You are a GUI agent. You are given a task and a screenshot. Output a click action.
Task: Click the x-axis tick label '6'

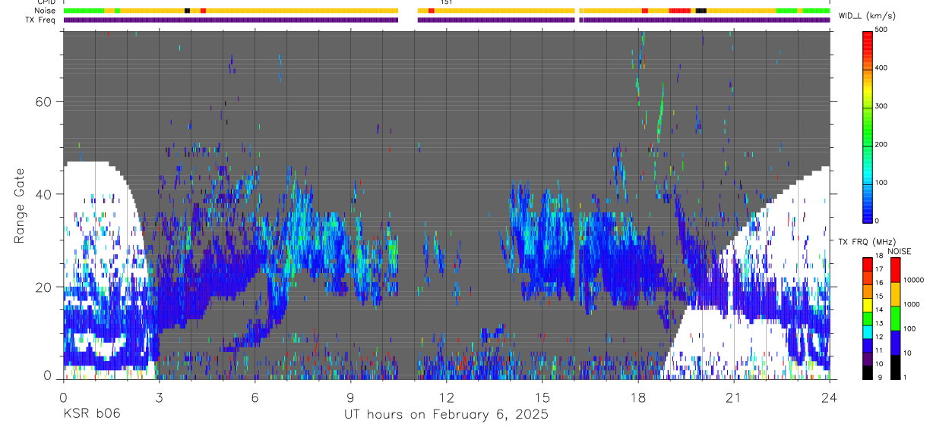click(255, 397)
